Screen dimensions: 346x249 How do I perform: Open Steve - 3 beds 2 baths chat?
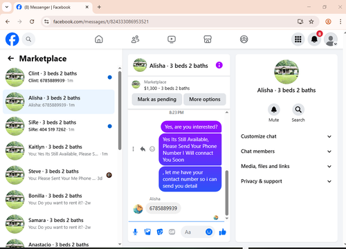point(59,175)
